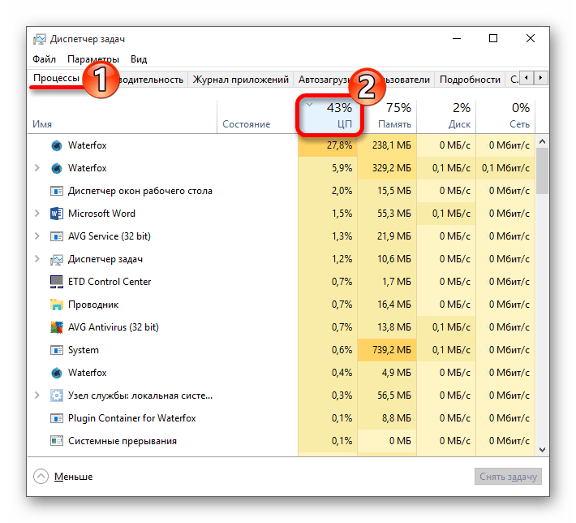Image resolution: width=576 pixels, height=523 pixels.
Task: Expand the Диспетчер задач process group
Action: pyautogui.click(x=37, y=259)
